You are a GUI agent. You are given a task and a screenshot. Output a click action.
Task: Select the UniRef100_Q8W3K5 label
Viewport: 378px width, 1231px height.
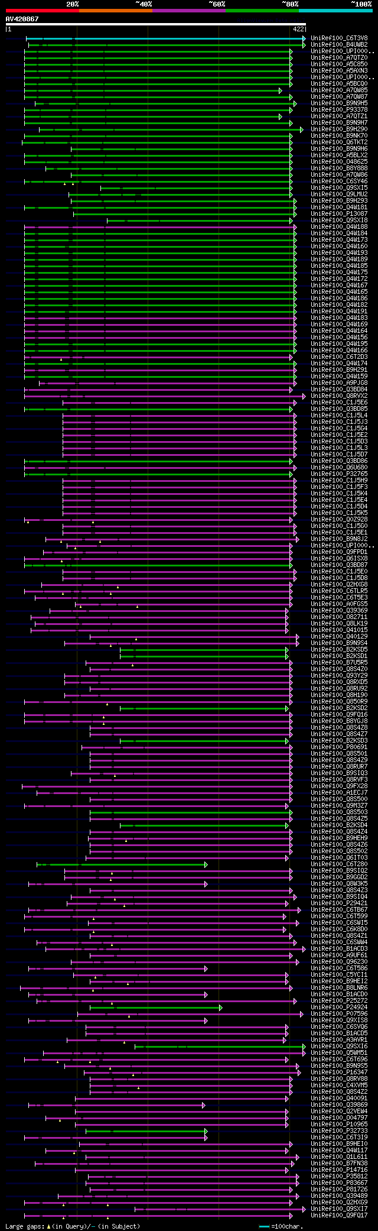(339, 884)
